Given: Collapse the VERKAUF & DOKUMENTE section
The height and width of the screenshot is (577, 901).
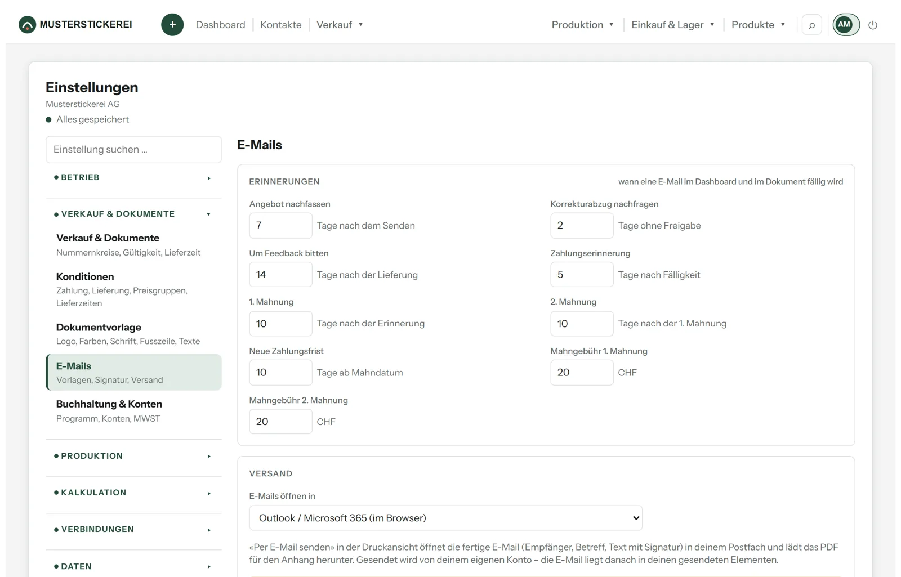Looking at the screenshot, I should 133,214.
